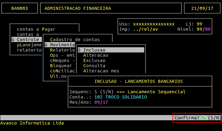
Task: Choose the Alteracao mes entry
Action: tap(101, 71)
